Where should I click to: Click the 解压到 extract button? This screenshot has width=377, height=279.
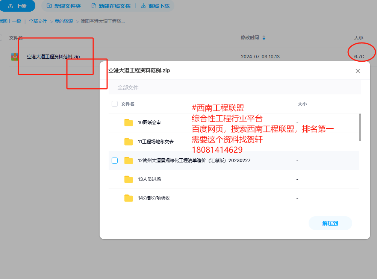pyautogui.click(x=330, y=223)
